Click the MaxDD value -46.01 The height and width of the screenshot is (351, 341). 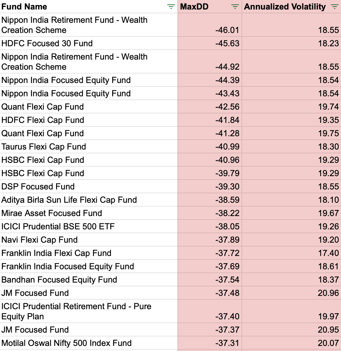[x=227, y=30]
